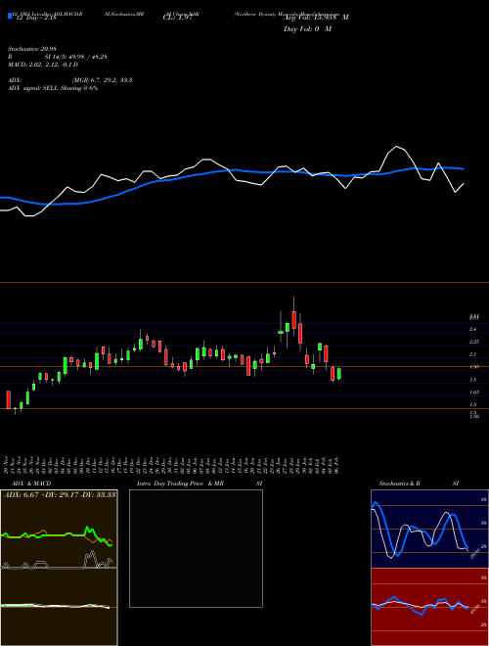The image size is (489, 646).
Task: Click the first red candlestick at chart start
Action: click(8, 399)
